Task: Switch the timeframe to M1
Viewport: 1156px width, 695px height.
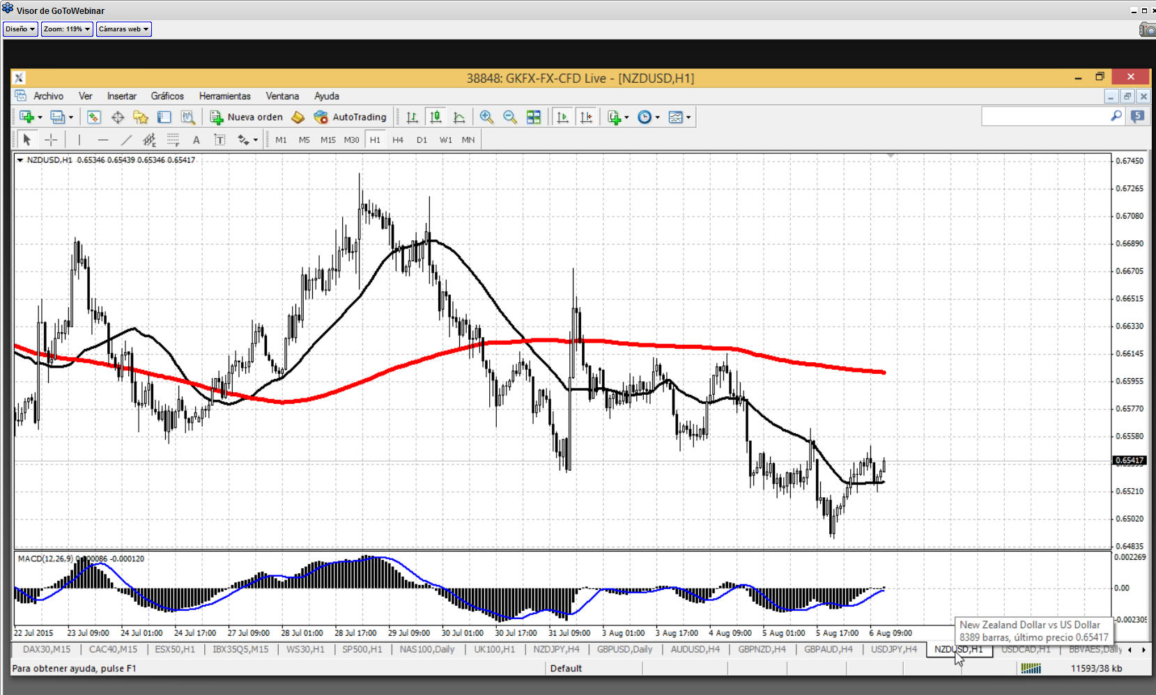Action: [281, 140]
